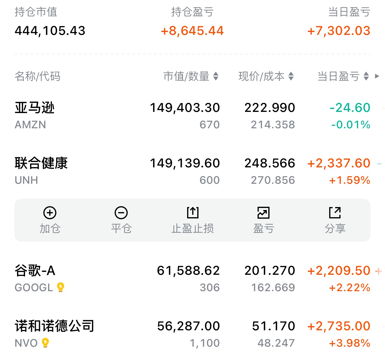Tap the 分享 share icon
This screenshot has width=385, height=361.
click(335, 213)
